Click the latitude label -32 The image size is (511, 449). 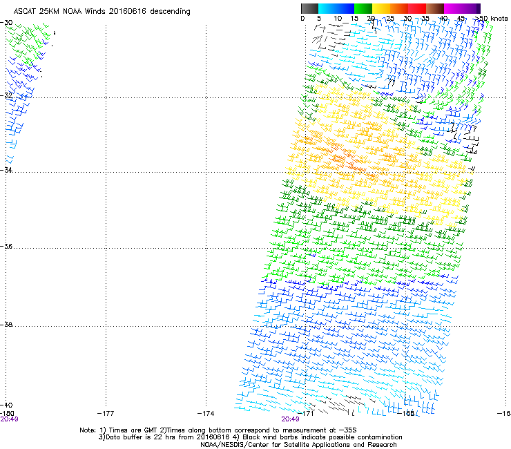tap(6, 95)
